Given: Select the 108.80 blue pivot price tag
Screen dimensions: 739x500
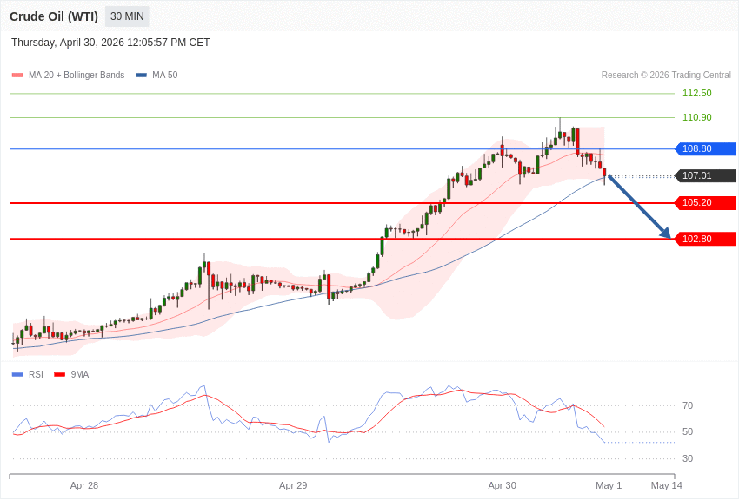Looking at the screenshot, I should click(705, 149).
